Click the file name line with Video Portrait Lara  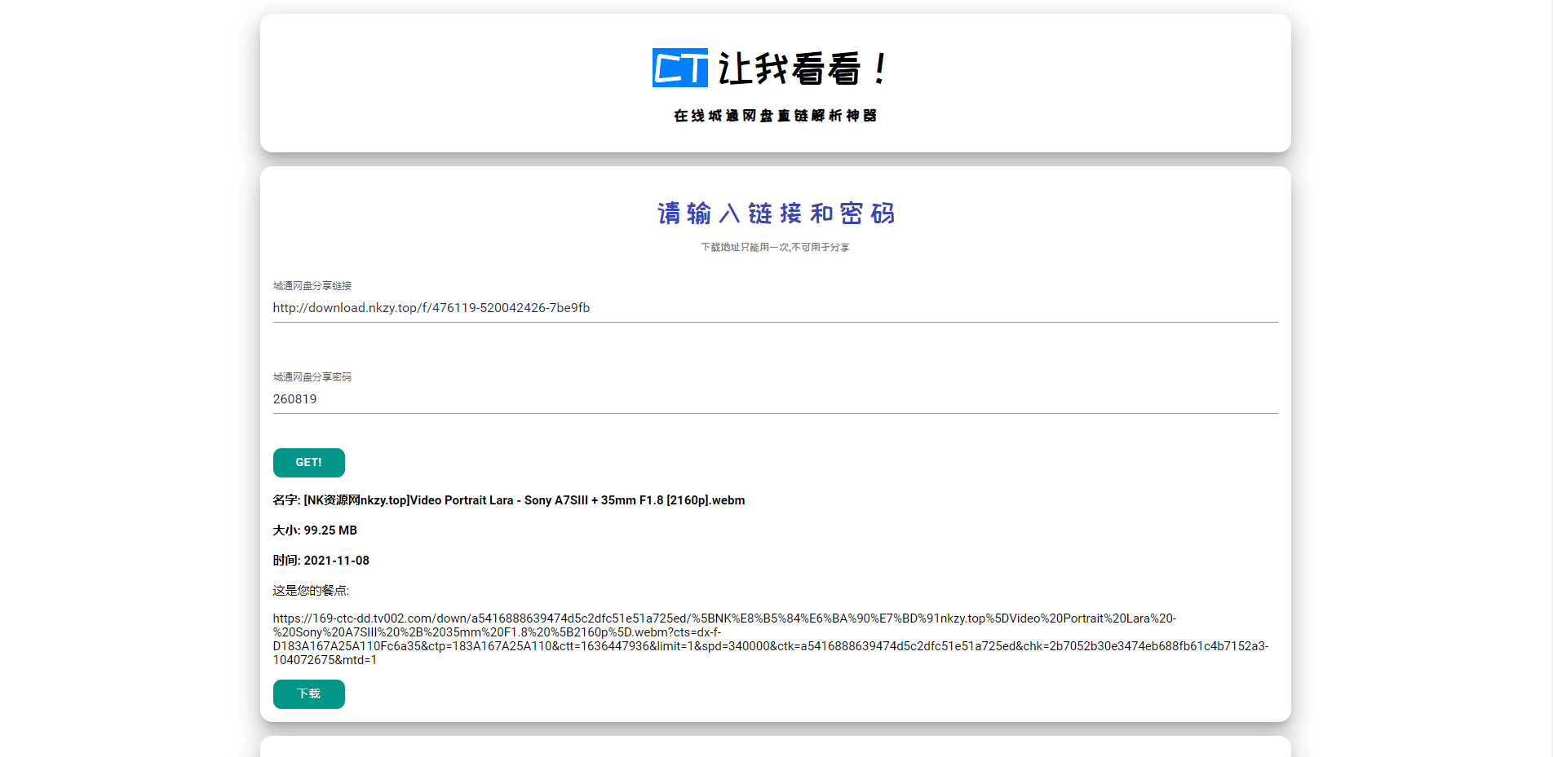click(x=509, y=500)
